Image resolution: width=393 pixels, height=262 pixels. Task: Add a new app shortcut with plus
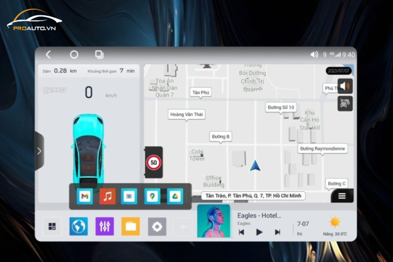pyautogui.click(x=182, y=227)
